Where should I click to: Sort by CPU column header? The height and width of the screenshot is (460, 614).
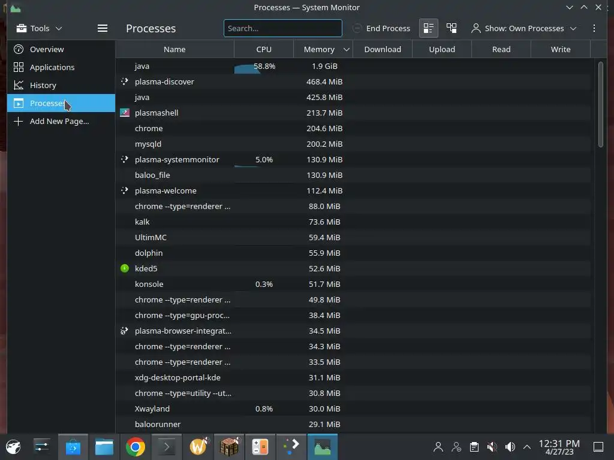[264, 49]
